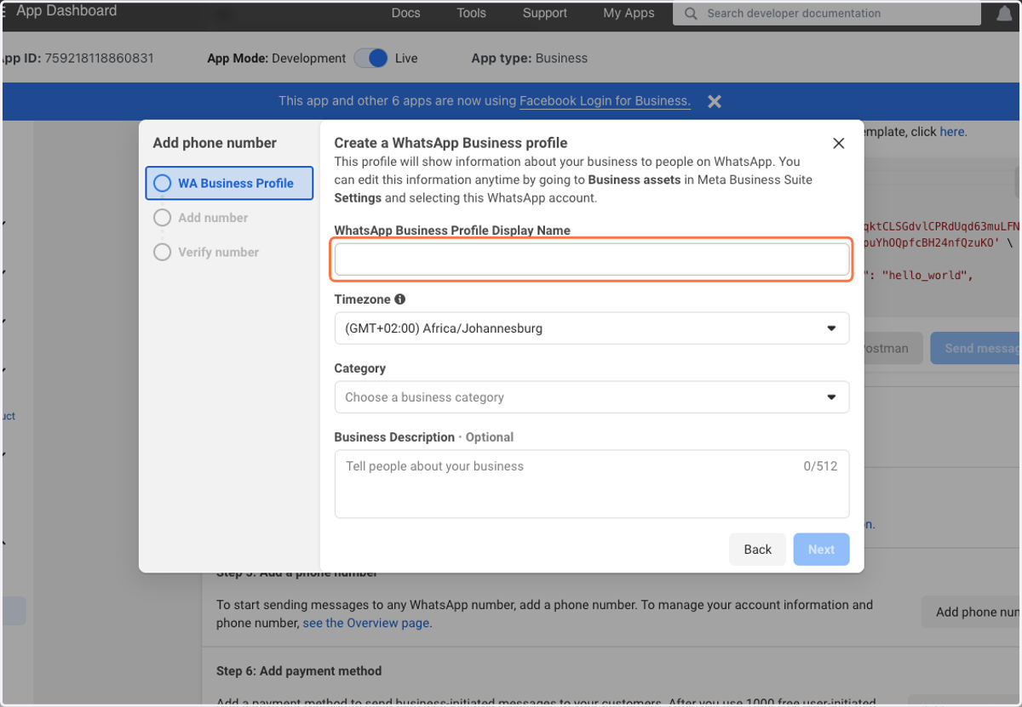Screen dimensions: 1022x707
Task: Click the Timezone info icon
Action: (400, 299)
